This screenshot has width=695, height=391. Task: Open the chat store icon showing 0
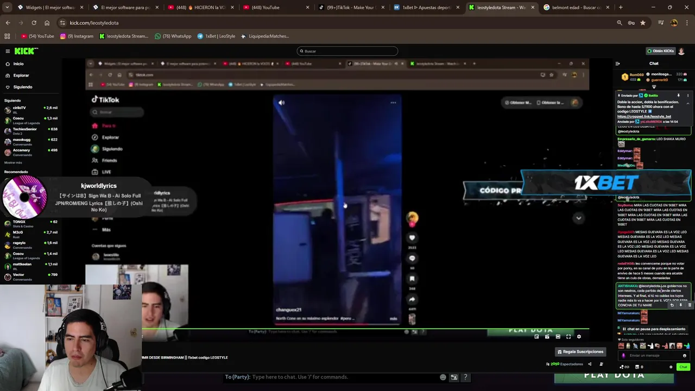[x=639, y=367]
